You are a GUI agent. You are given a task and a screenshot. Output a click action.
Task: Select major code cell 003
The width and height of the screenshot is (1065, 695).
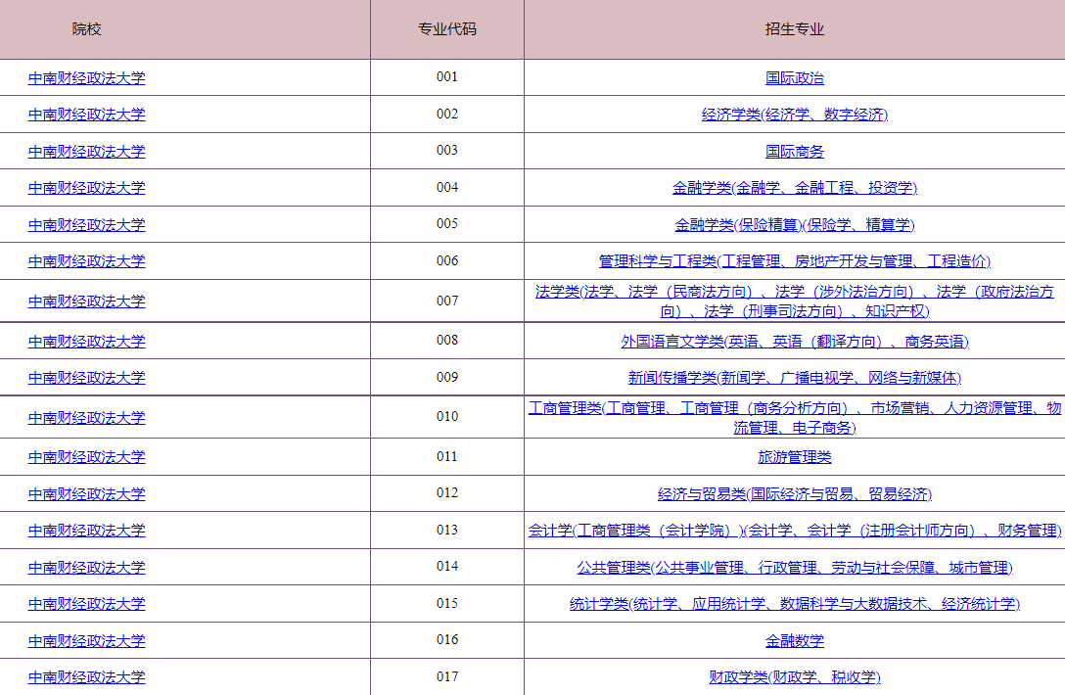[x=447, y=150]
